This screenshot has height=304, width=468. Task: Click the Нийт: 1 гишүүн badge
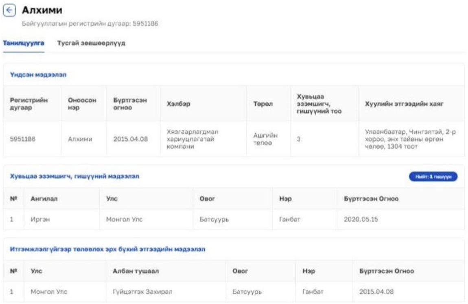pyautogui.click(x=433, y=177)
